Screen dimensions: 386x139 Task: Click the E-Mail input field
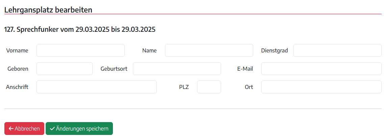(x=321, y=69)
